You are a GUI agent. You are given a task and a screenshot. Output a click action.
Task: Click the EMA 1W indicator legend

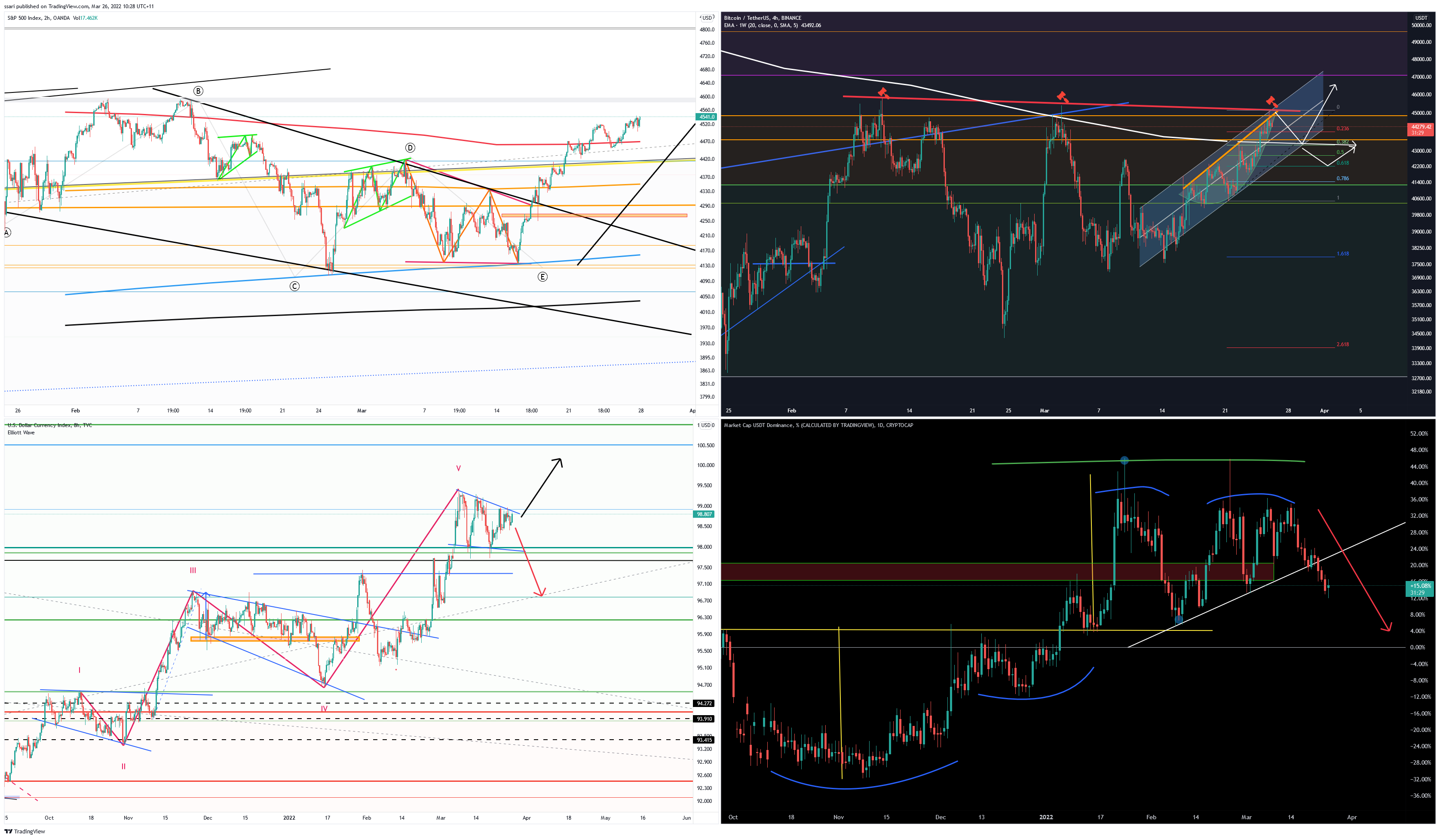coord(760,25)
